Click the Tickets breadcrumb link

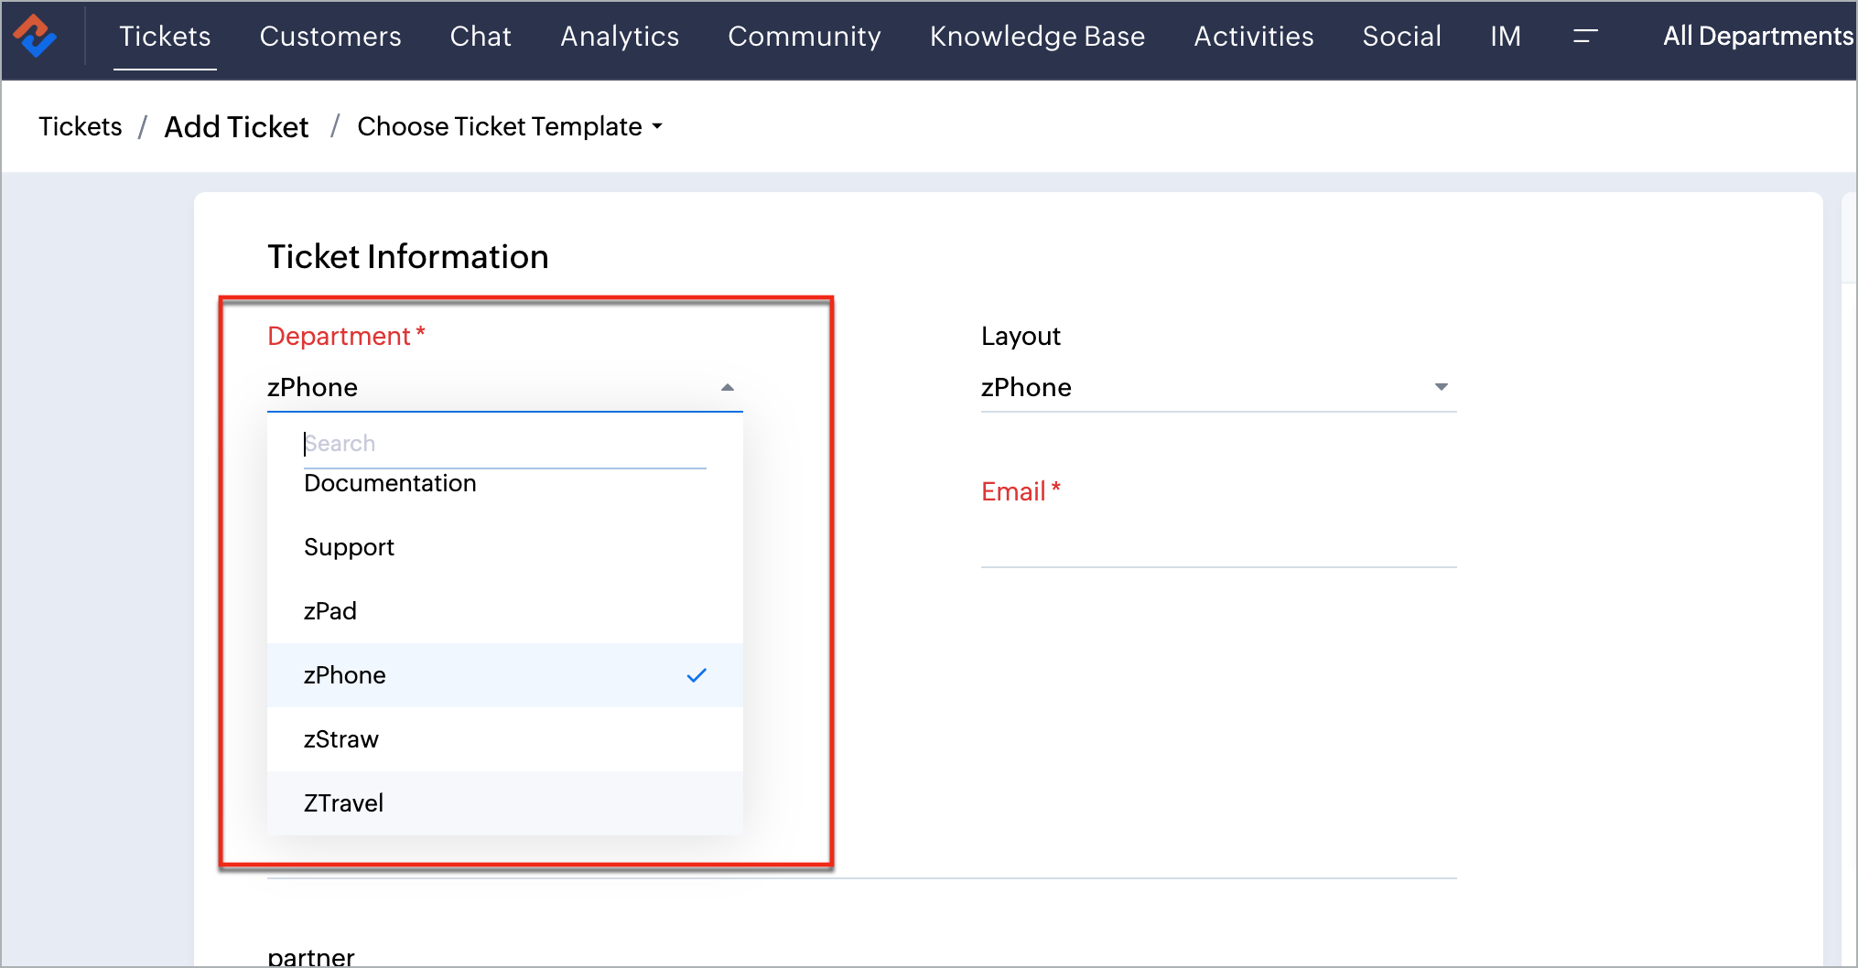[x=80, y=126]
